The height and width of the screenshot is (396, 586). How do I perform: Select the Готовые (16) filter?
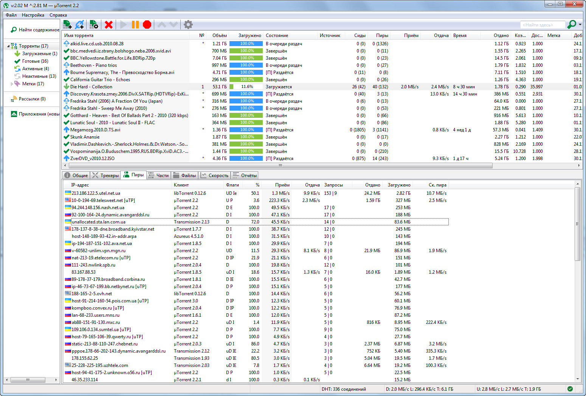pyautogui.click(x=35, y=61)
